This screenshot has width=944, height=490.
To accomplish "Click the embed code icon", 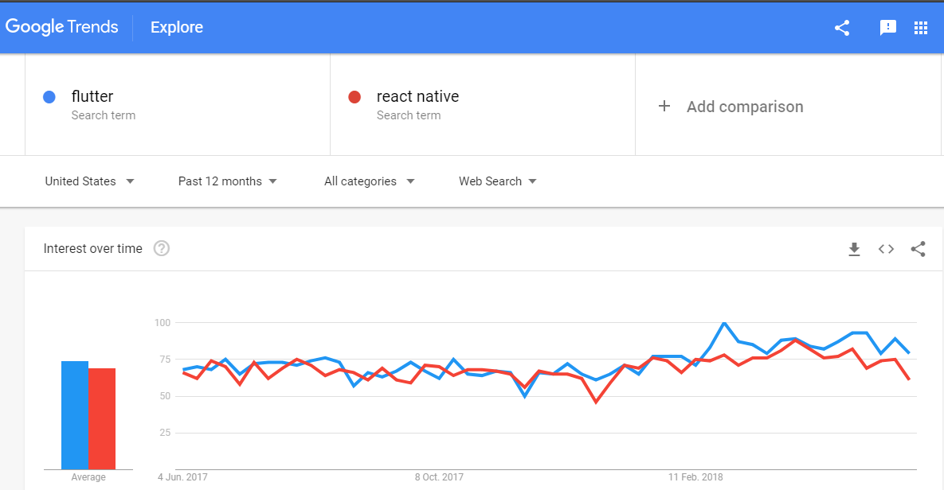I will 886,249.
